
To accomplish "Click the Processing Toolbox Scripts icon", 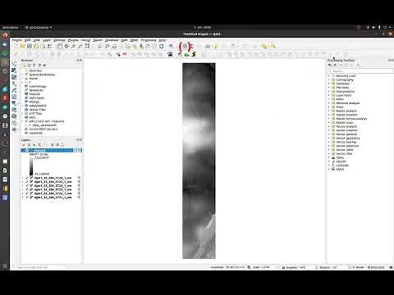I will coord(335,65).
